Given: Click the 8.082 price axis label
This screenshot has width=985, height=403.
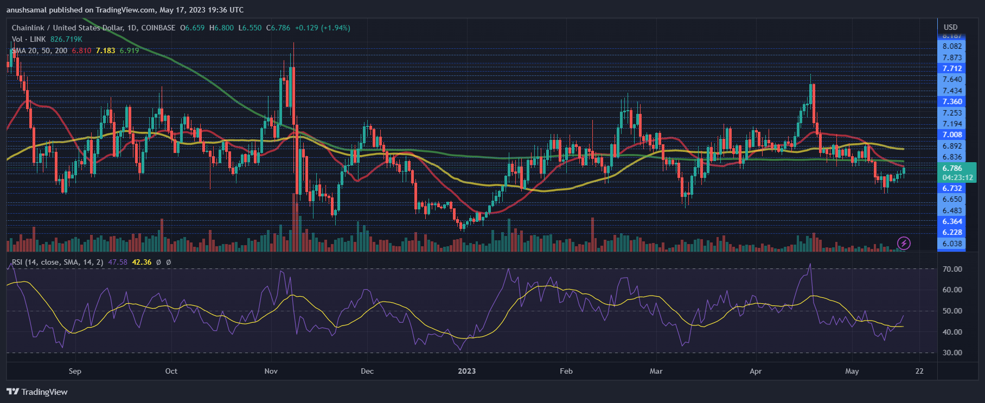Looking at the screenshot, I should tap(952, 47).
